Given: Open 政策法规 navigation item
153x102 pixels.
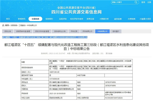Looking at the screenshot, I should tap(91, 19).
